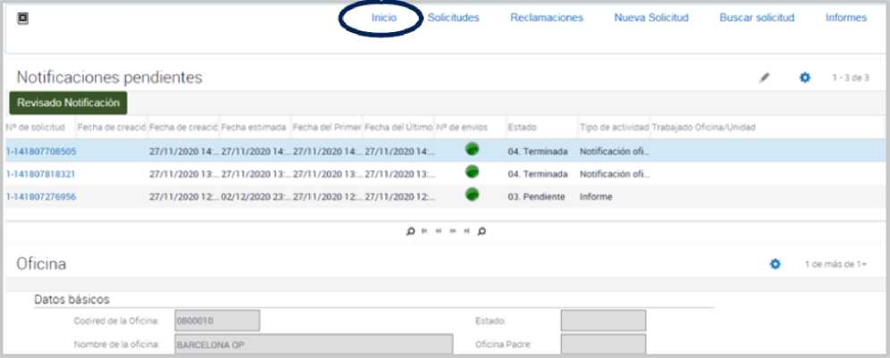Go to the Informes tab
890x358 pixels.
pyautogui.click(x=845, y=18)
